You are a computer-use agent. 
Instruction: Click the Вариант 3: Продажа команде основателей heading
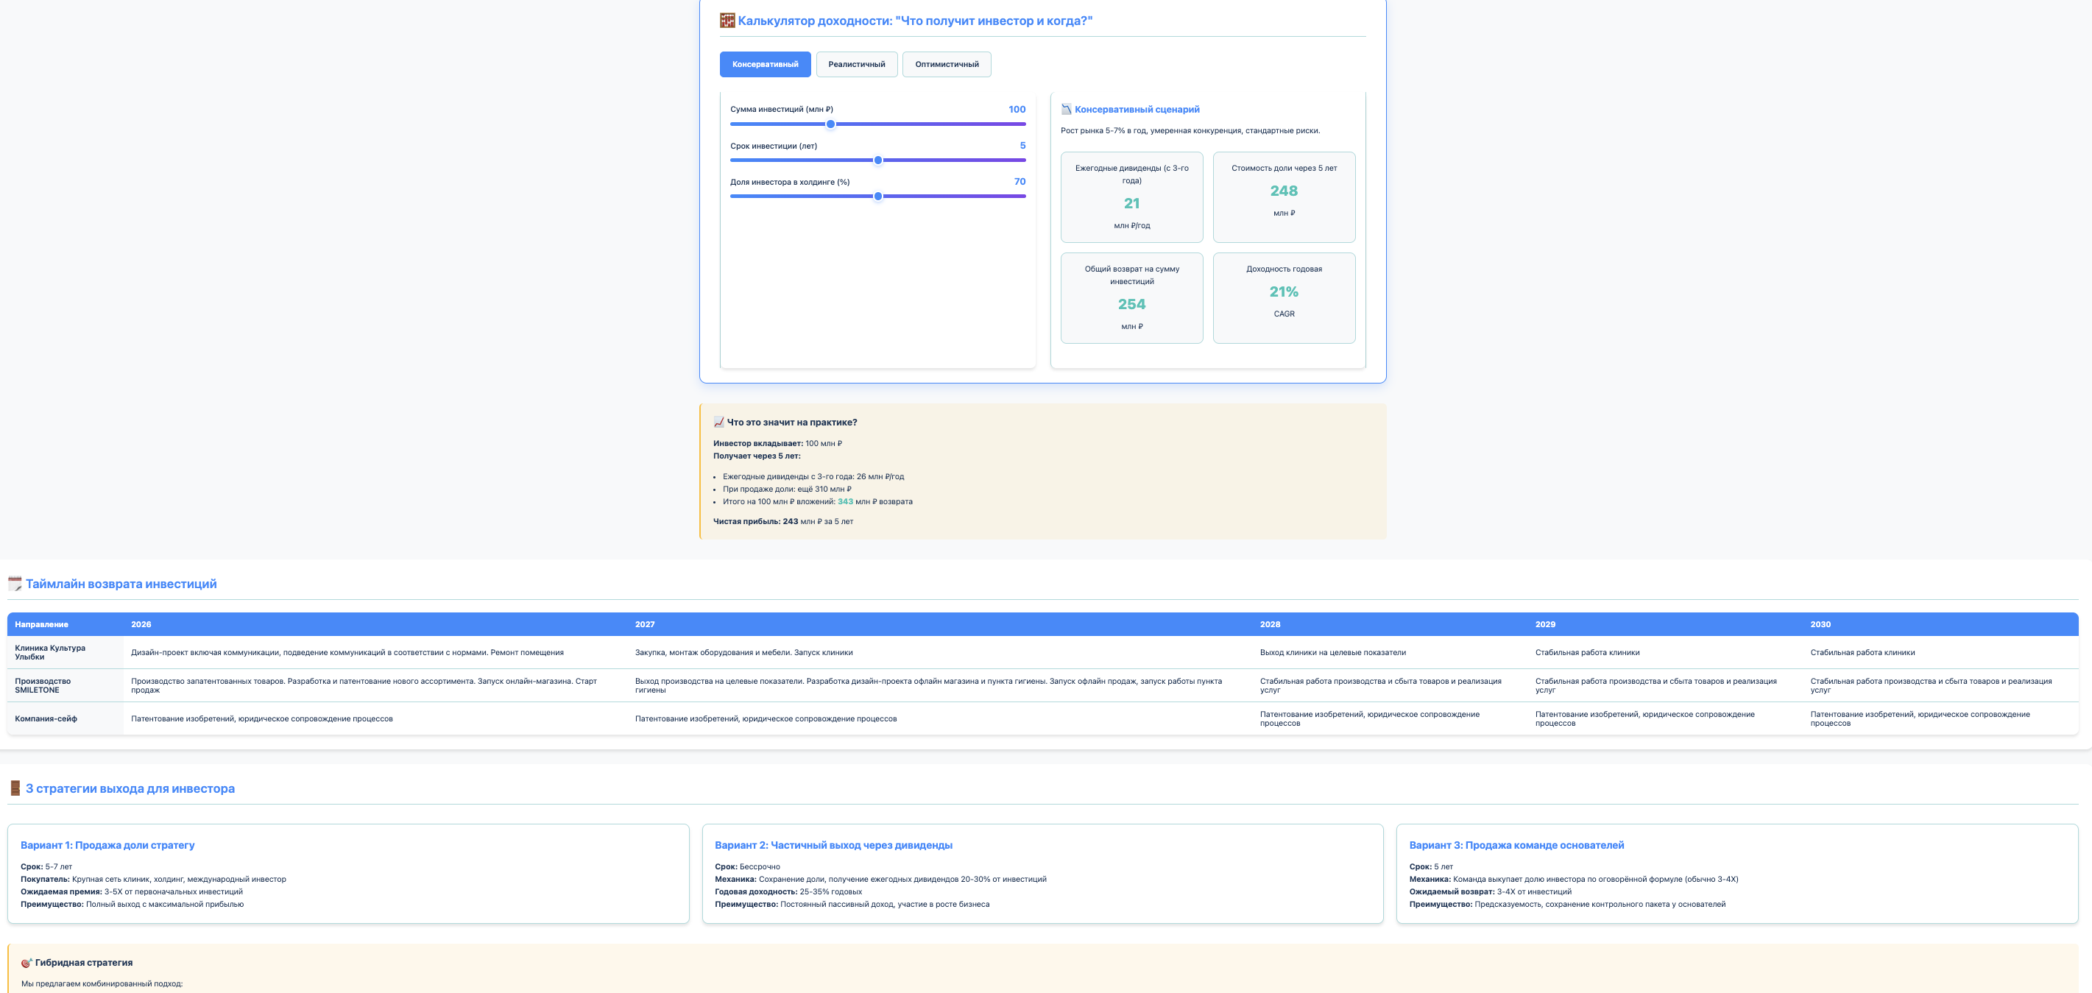[x=1516, y=845]
